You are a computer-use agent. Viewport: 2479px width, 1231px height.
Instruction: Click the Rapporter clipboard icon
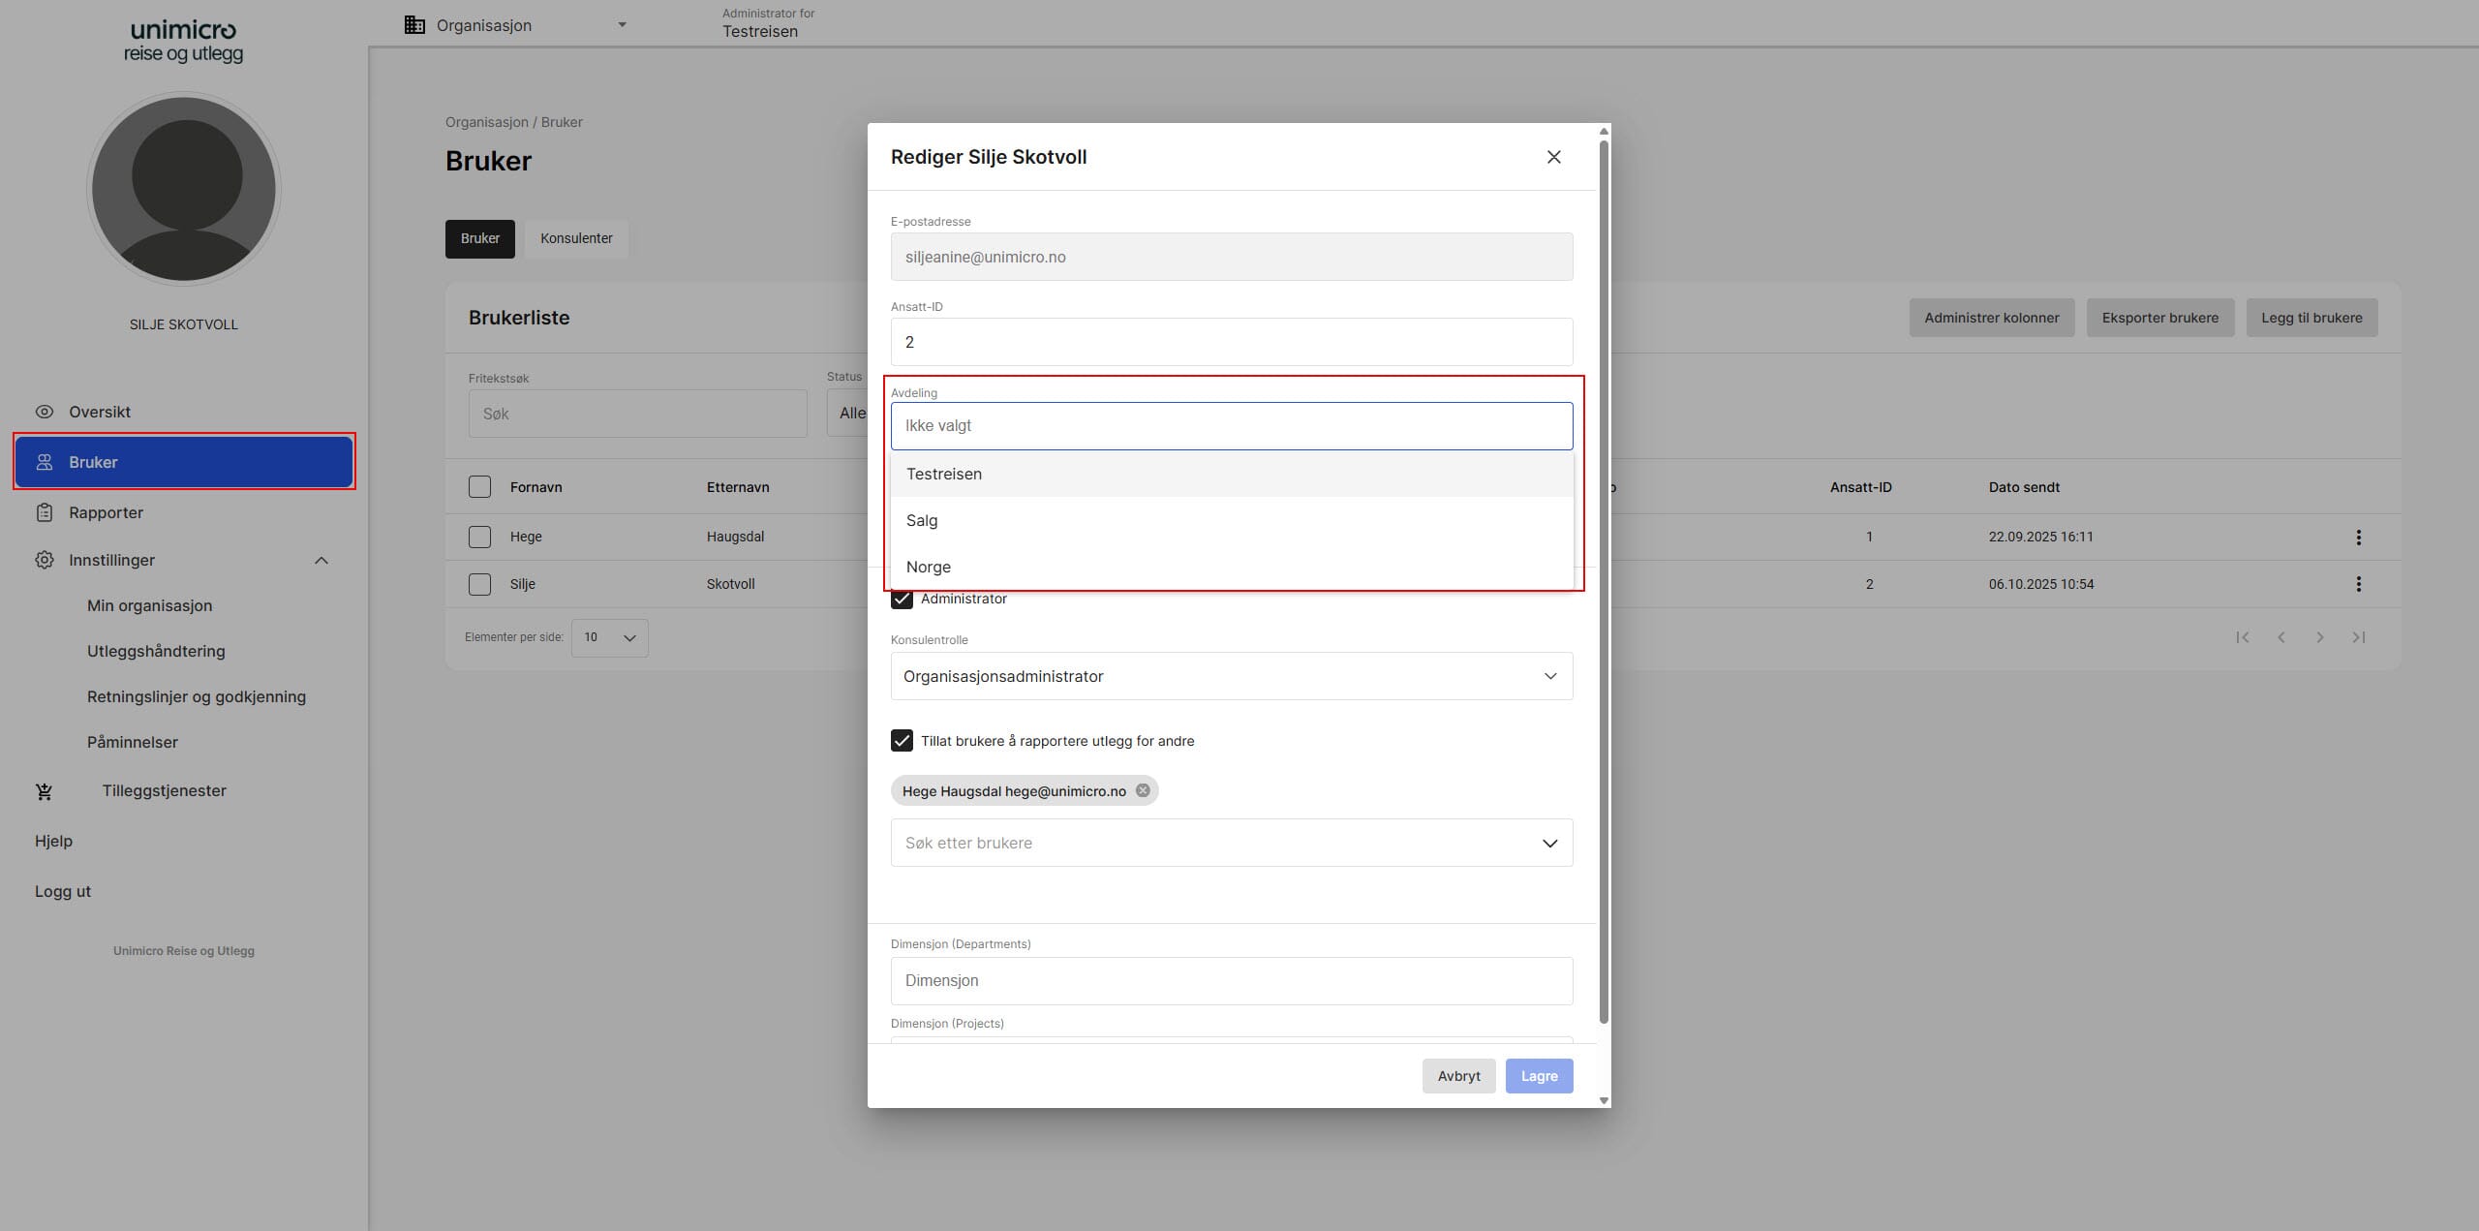tap(45, 512)
